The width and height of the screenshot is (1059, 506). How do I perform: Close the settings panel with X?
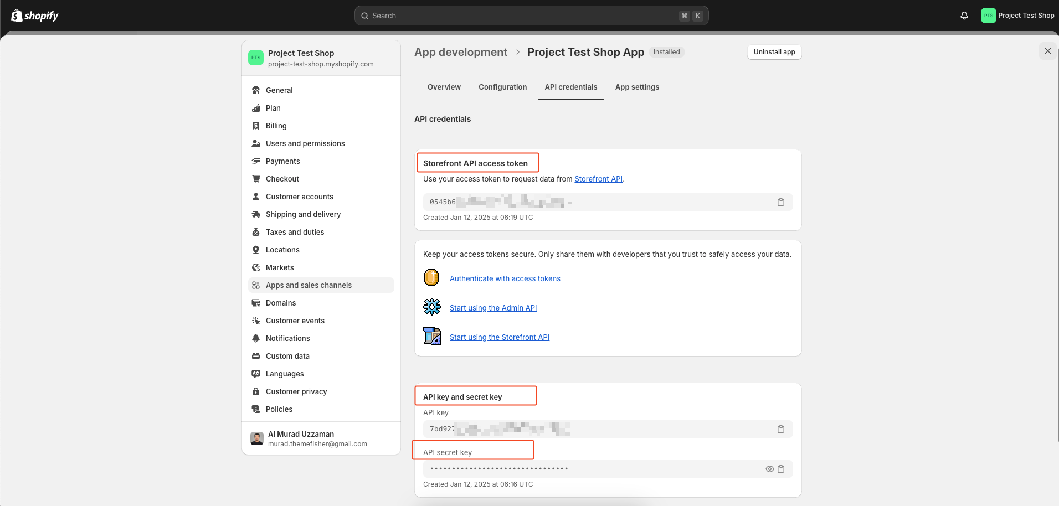pos(1047,51)
